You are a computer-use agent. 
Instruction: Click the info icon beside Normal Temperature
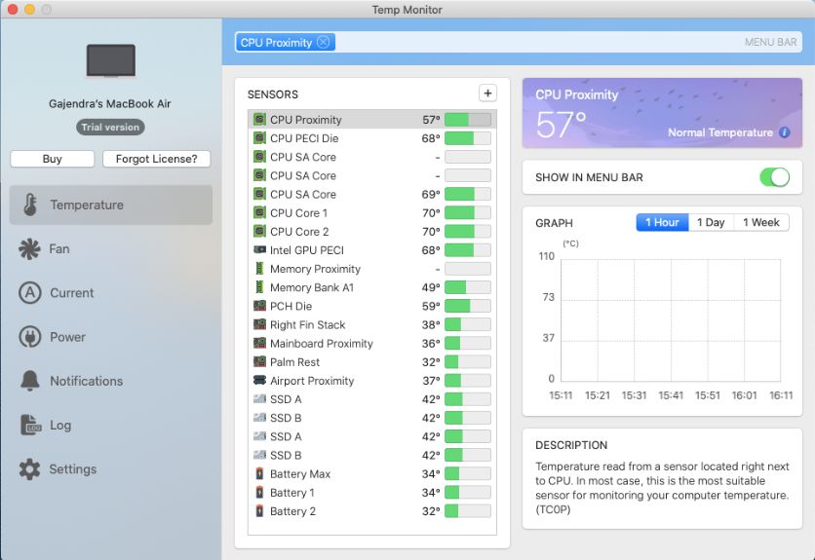click(785, 132)
